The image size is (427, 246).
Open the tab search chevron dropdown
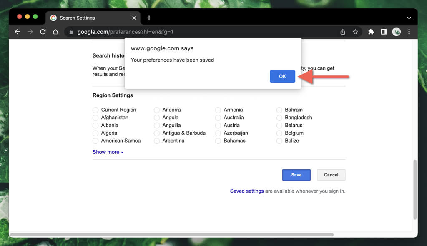tap(409, 18)
